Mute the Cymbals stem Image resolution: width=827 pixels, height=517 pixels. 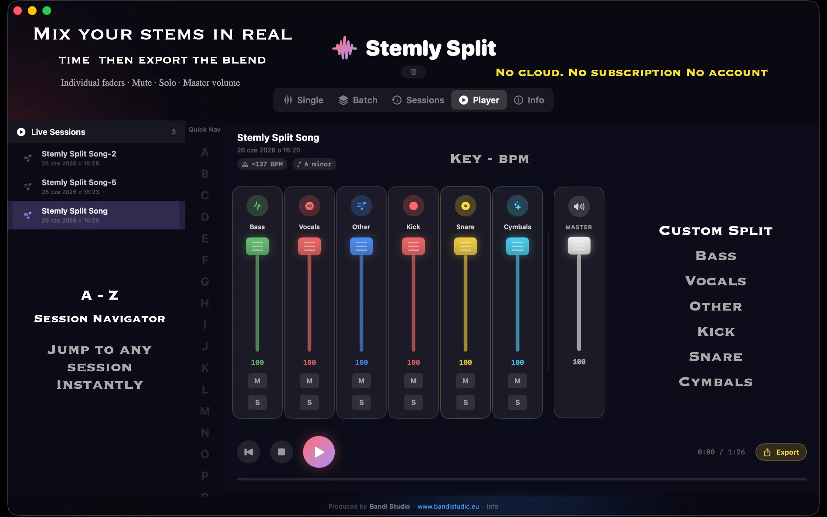click(518, 381)
